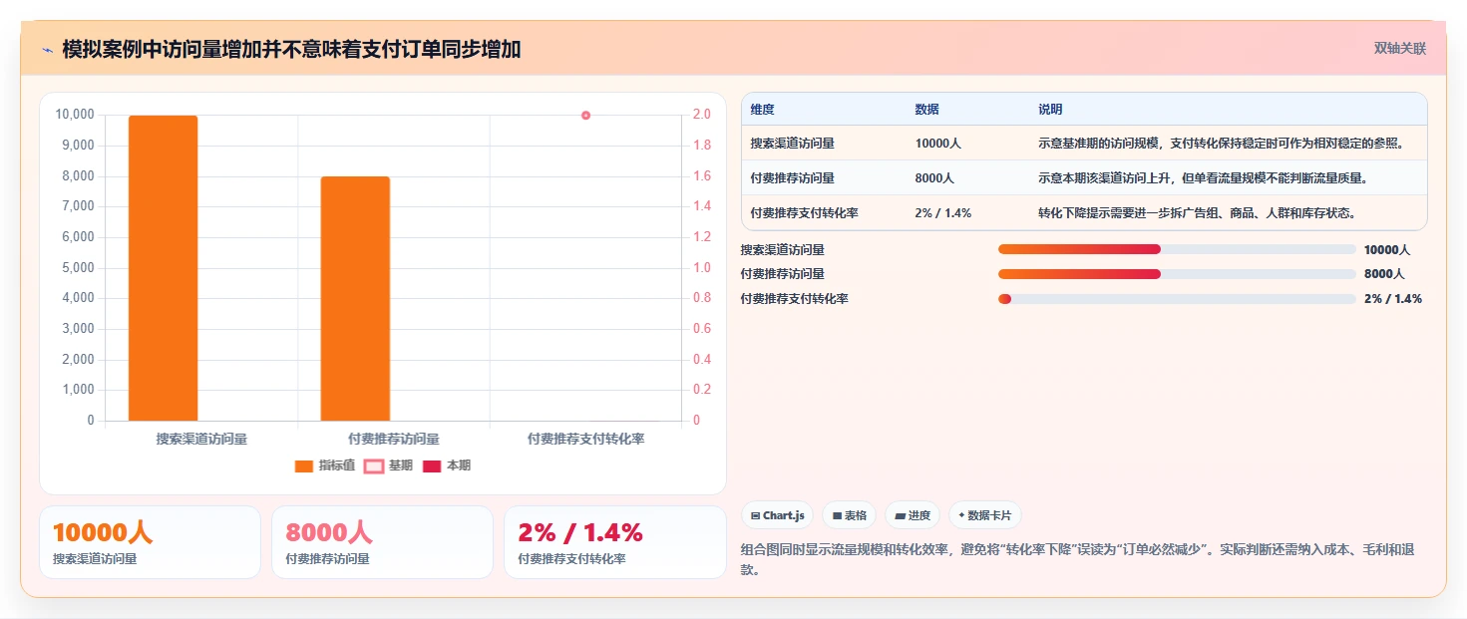The height and width of the screenshot is (619, 1467).
Task: Click the lightning icon beside the title
Action: 47,50
